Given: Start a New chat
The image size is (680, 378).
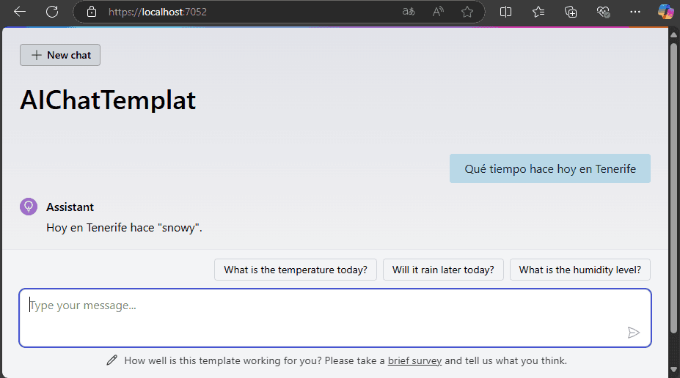Looking at the screenshot, I should coord(60,55).
